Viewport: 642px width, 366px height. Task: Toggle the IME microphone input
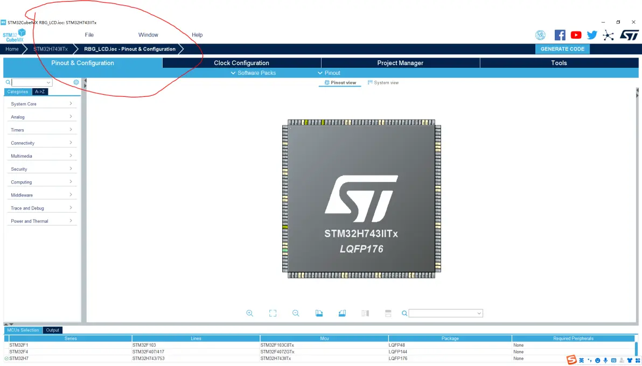(605, 360)
